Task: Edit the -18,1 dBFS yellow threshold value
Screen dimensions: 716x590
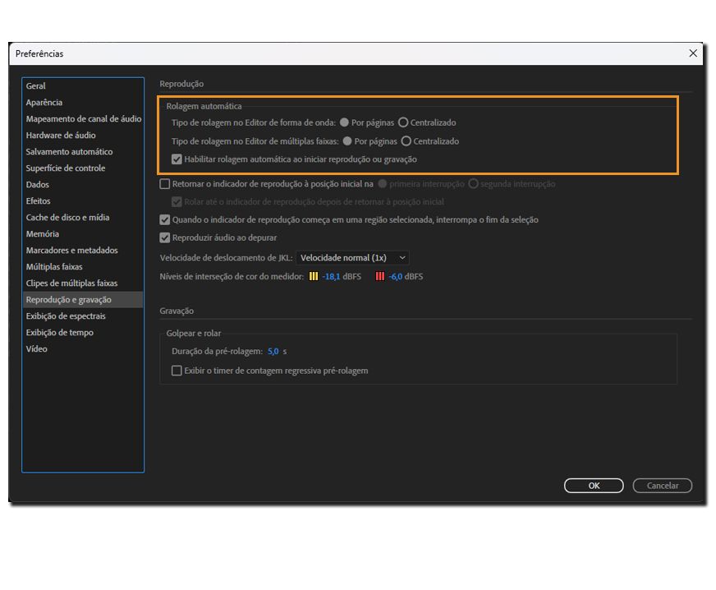Action: click(x=331, y=276)
